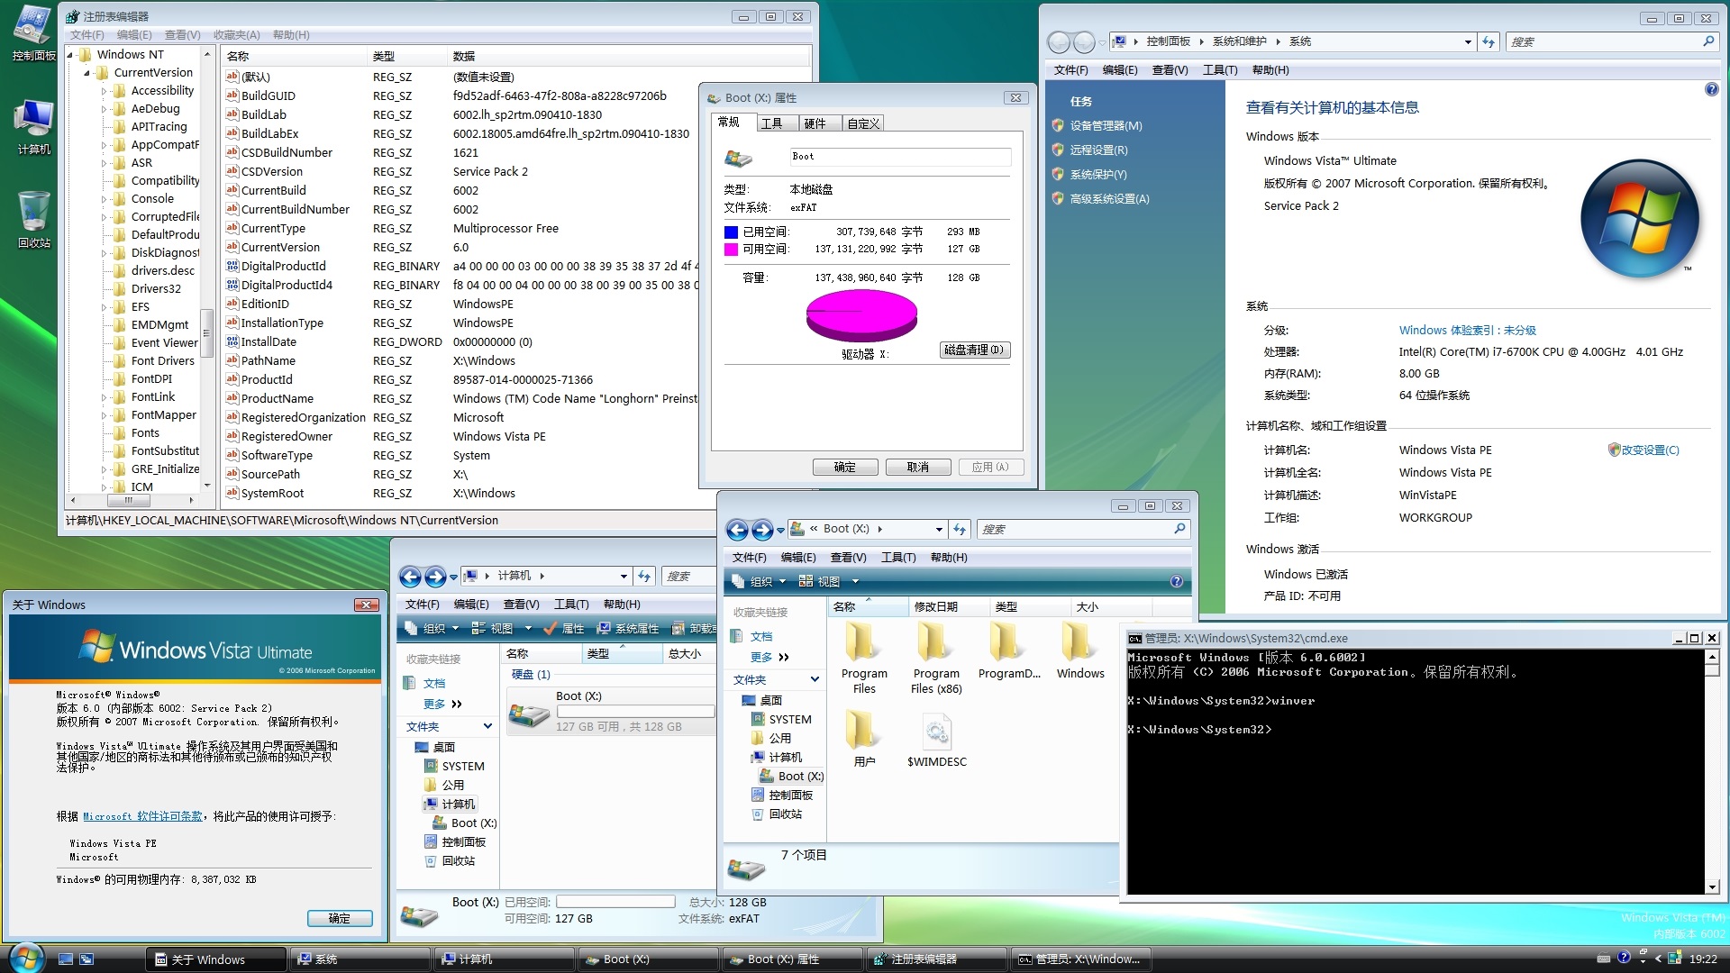Open Program Files folder in Boot window
Image resolution: width=1730 pixels, height=973 pixels.
click(864, 659)
